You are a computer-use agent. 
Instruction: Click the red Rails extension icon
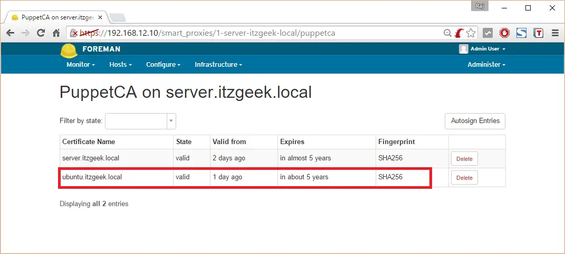click(459, 33)
